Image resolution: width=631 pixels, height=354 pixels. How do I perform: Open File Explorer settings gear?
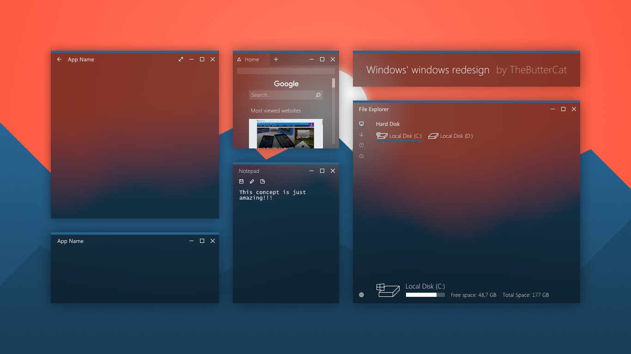(361, 295)
